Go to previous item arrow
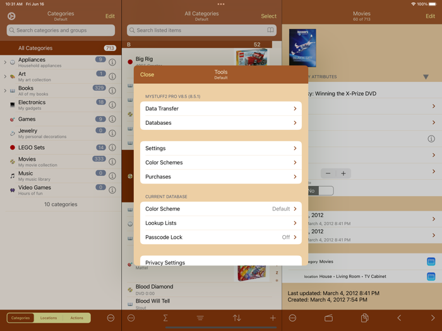442x331 pixels. tap(399, 318)
